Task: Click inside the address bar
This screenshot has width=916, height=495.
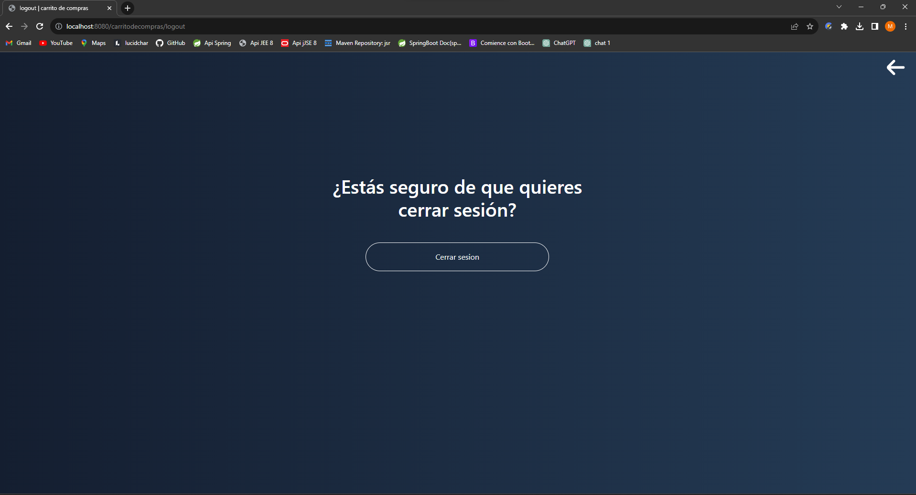Action: pyautogui.click(x=287, y=26)
